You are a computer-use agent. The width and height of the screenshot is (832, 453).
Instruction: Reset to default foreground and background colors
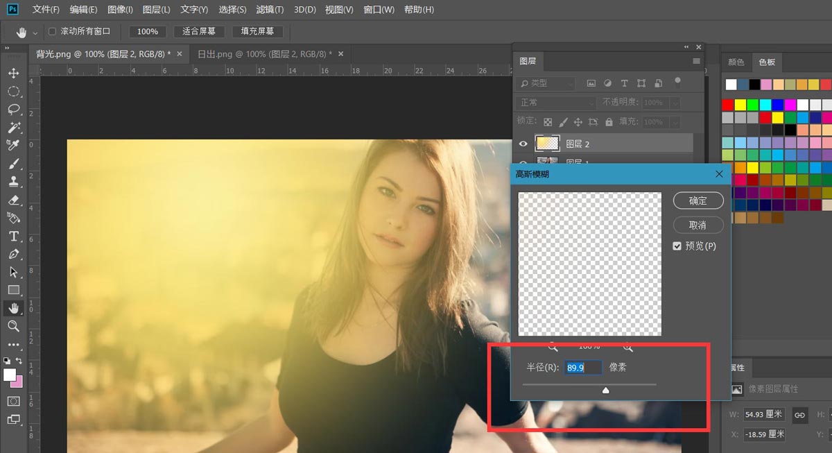[x=7, y=361]
